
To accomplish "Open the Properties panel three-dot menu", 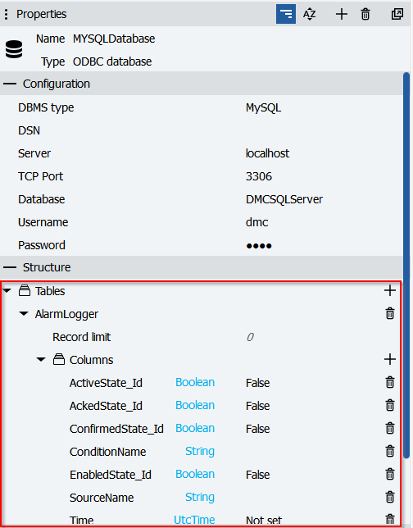I will click(6, 14).
